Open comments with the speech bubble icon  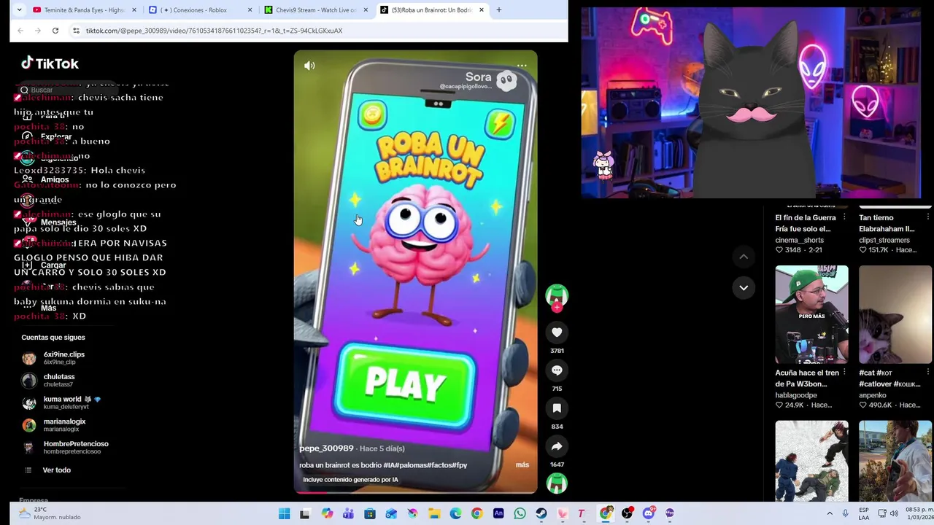point(557,370)
